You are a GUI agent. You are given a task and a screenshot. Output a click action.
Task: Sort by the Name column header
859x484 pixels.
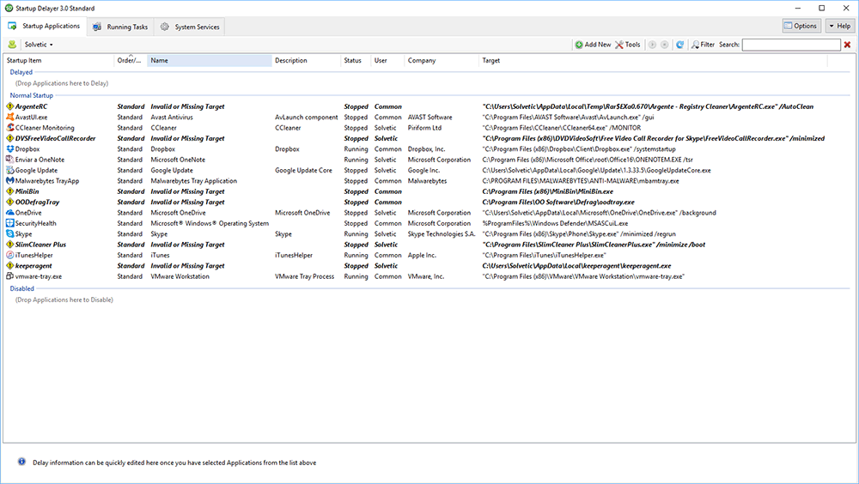(x=210, y=60)
